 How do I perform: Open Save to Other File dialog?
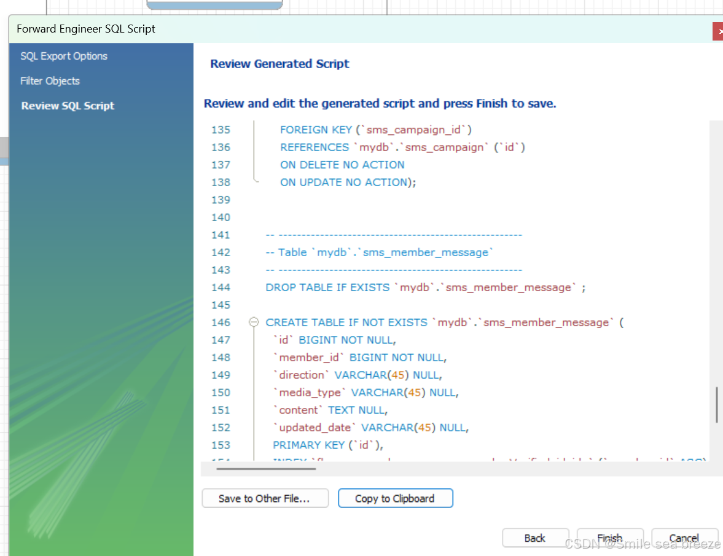pyautogui.click(x=265, y=498)
